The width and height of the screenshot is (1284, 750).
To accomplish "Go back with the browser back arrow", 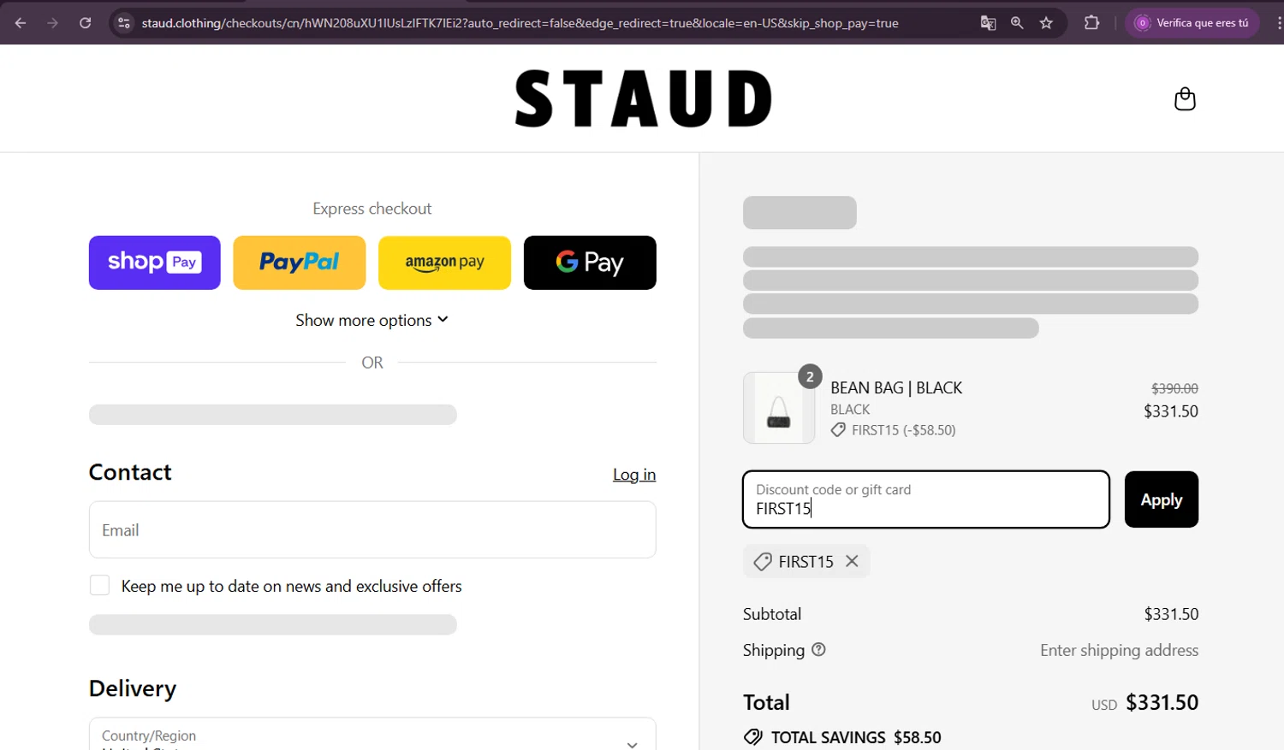I will pyautogui.click(x=21, y=23).
